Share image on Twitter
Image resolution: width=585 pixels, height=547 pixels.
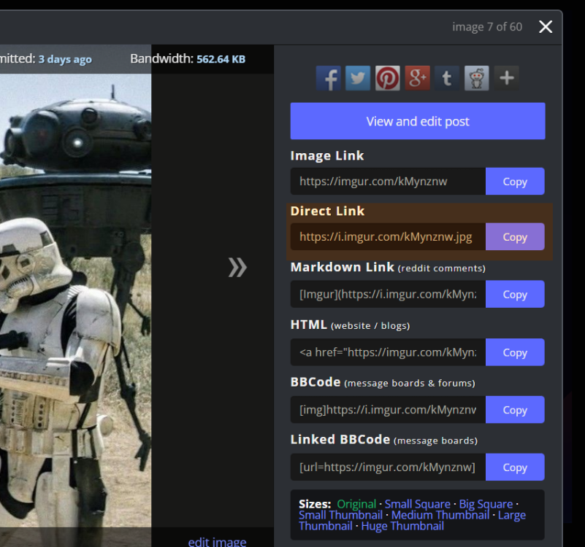[358, 78]
